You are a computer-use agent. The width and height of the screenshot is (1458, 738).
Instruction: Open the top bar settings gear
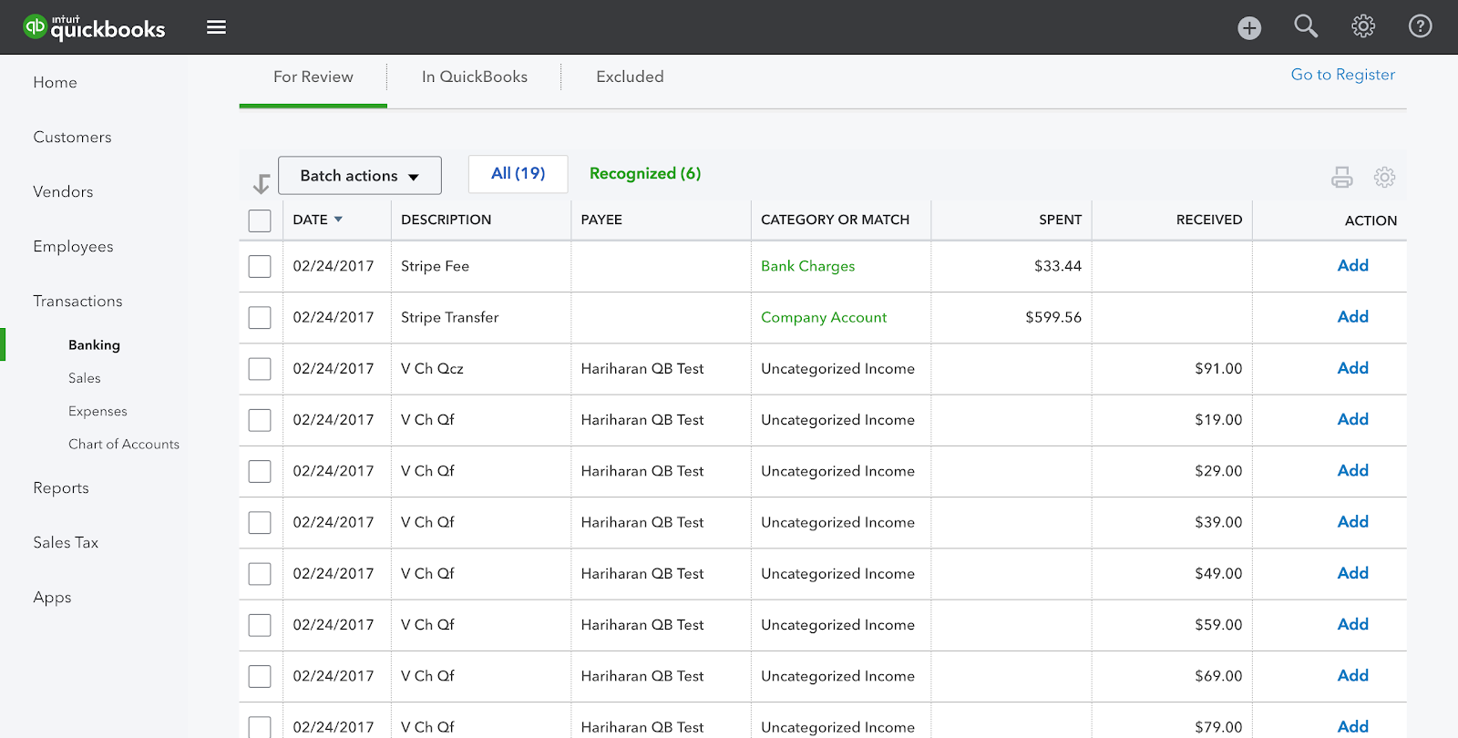coord(1363,26)
